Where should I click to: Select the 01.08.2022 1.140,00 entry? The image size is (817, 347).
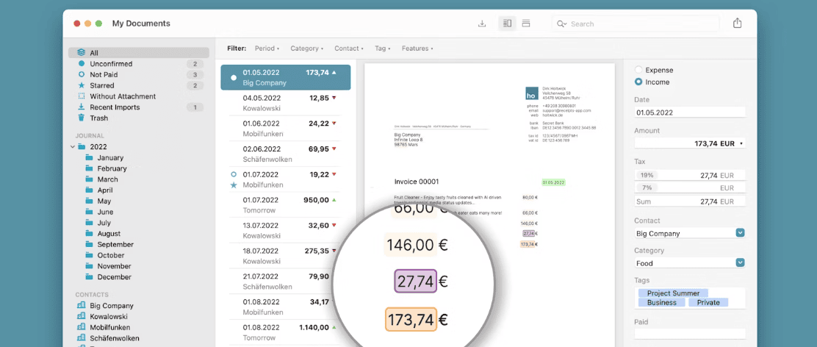286,332
